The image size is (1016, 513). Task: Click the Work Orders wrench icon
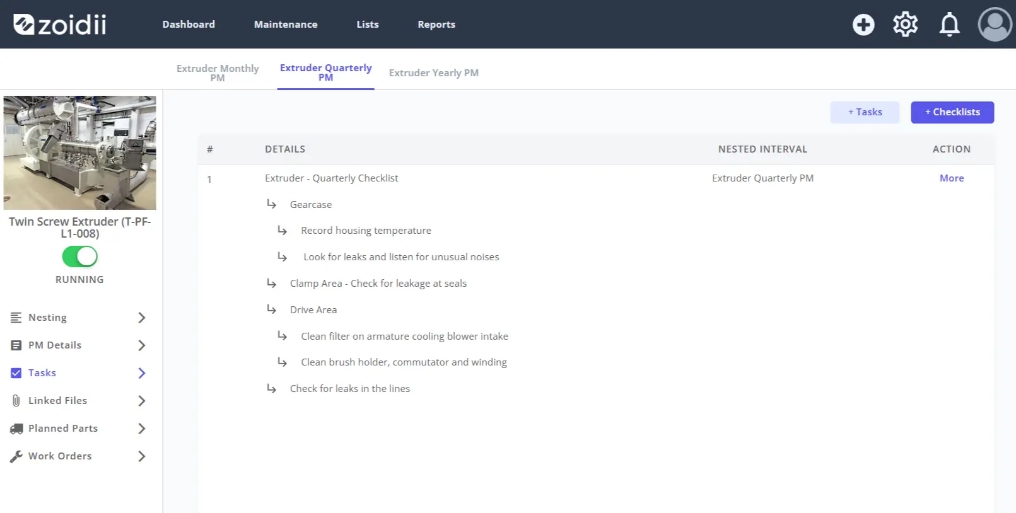click(x=16, y=456)
